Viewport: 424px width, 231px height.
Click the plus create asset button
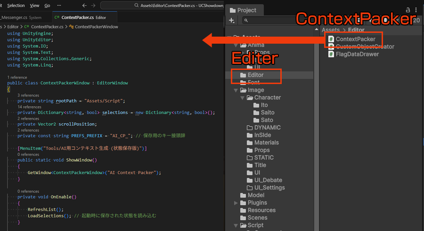click(x=231, y=20)
